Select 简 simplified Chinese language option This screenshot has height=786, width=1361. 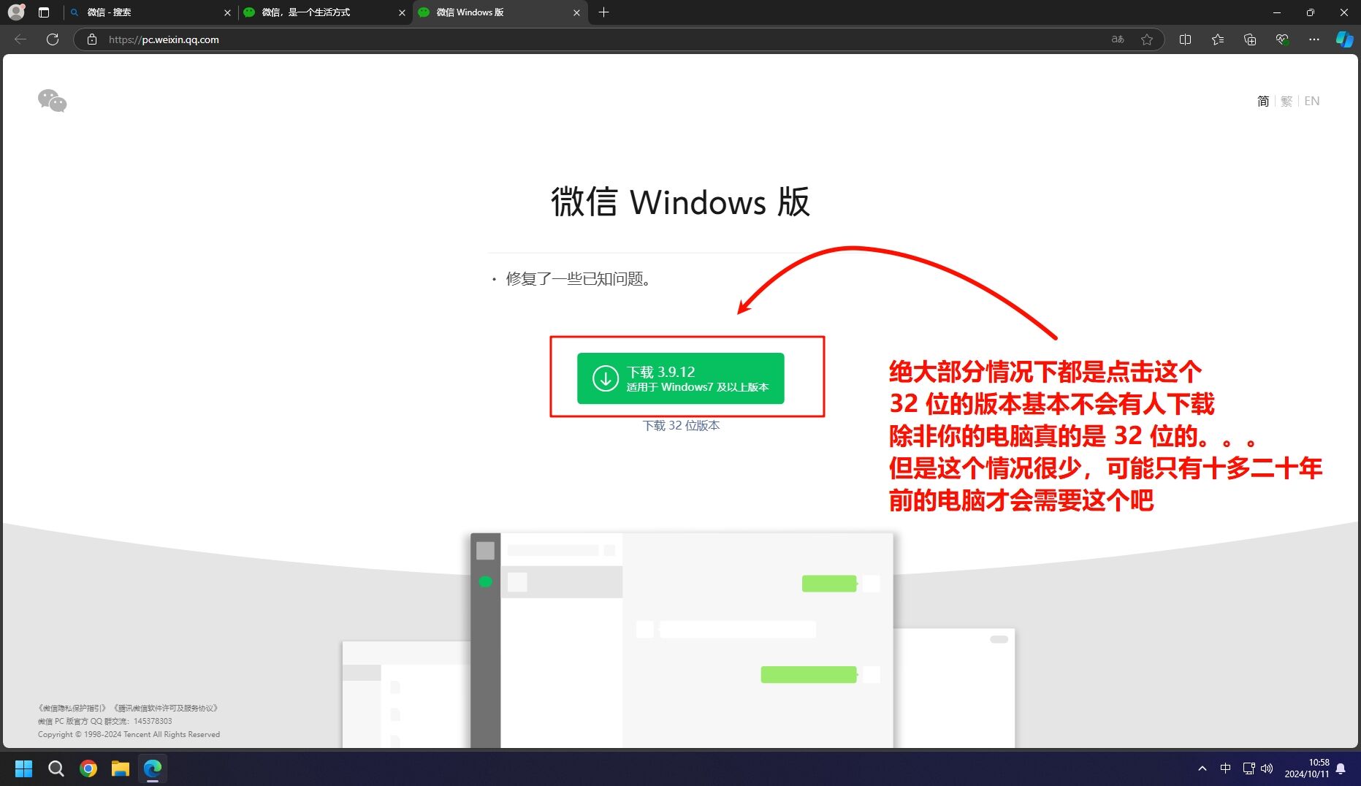pyautogui.click(x=1263, y=102)
